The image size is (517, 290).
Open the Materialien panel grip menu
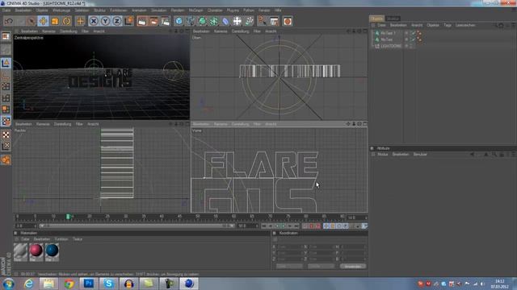pos(15,233)
